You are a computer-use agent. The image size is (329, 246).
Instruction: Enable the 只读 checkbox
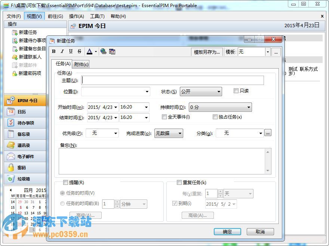coord(236,91)
